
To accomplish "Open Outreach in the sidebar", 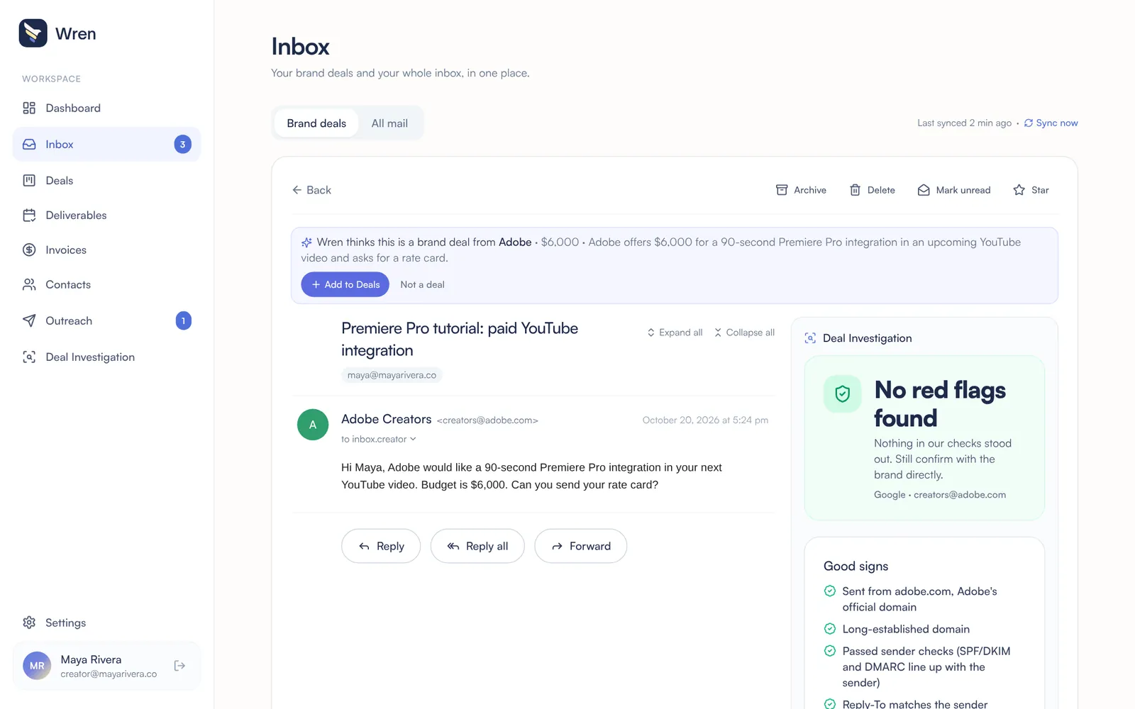I will click(106, 320).
